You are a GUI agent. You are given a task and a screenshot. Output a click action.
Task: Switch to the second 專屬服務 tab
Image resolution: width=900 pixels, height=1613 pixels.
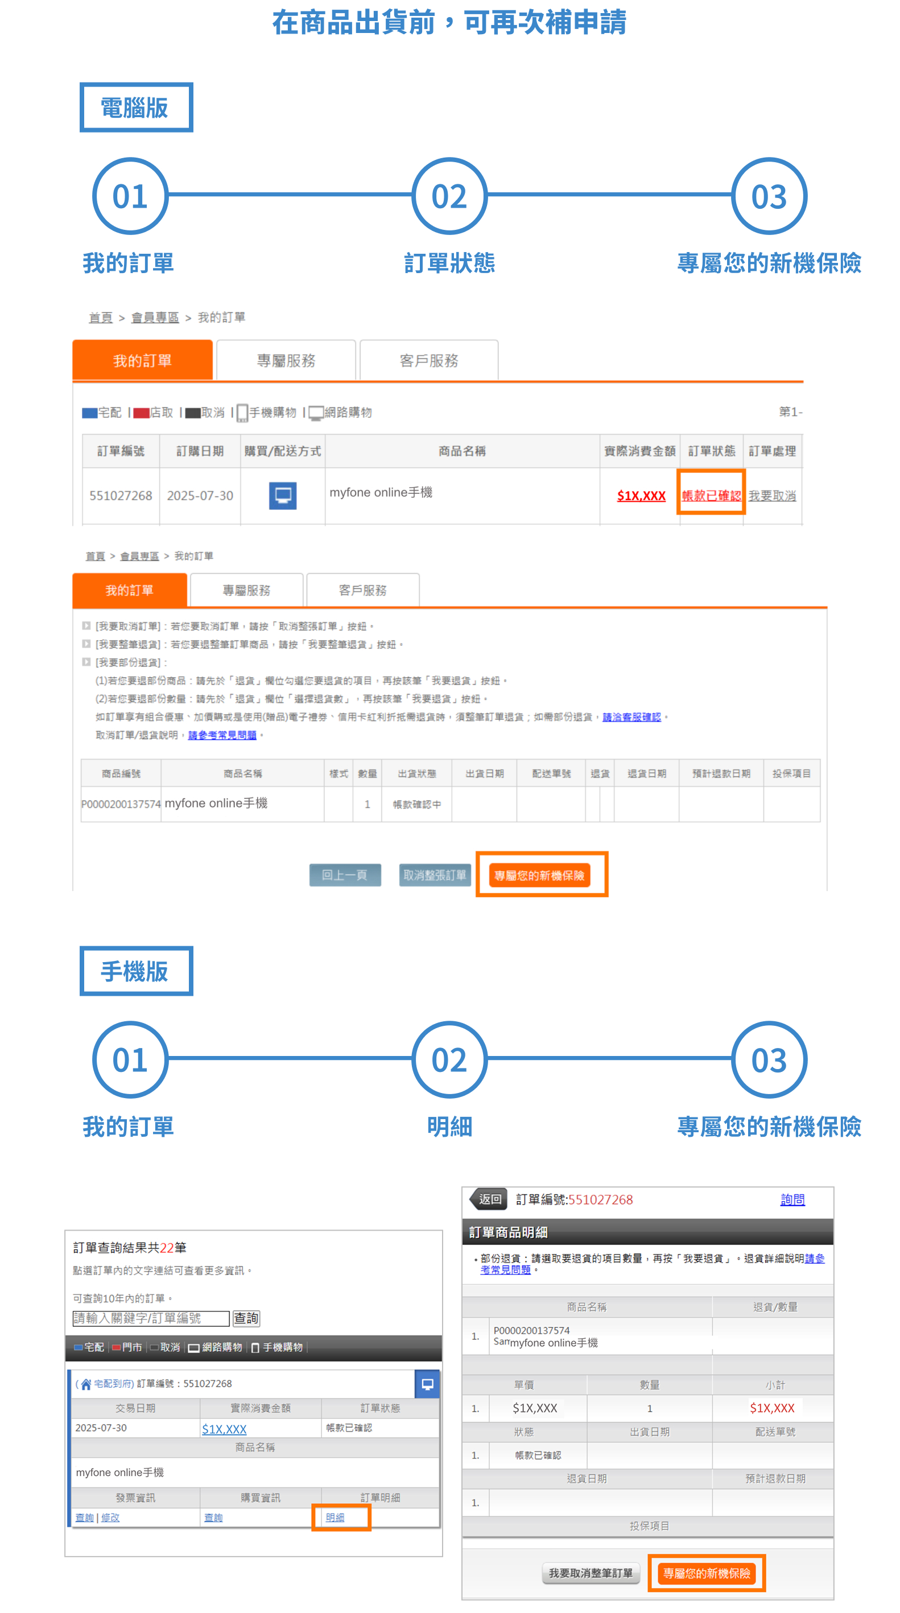[246, 590]
